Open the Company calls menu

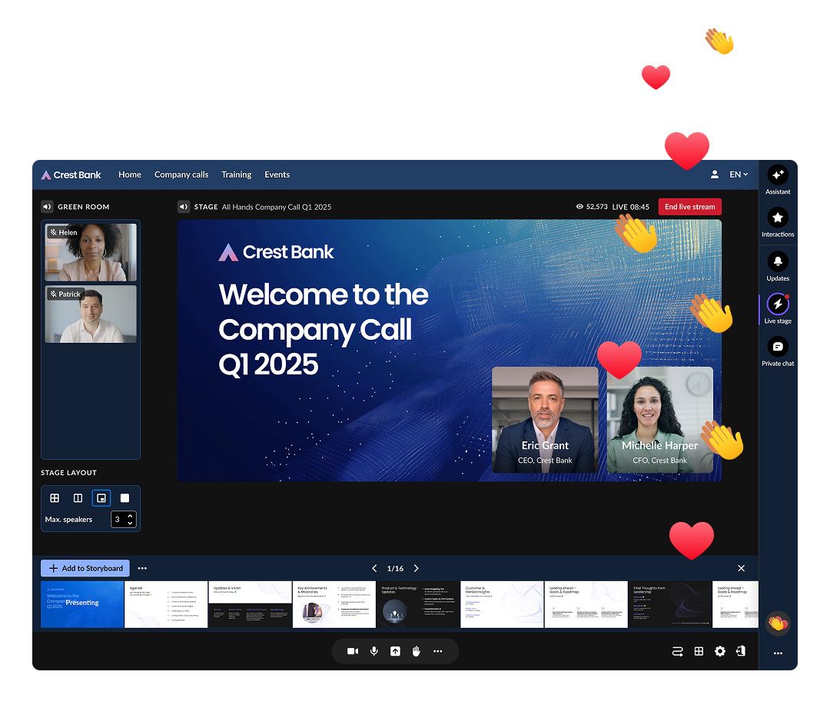(x=181, y=175)
